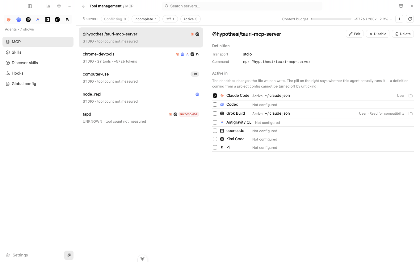Open the bar chart usage icon
This screenshot has height=262, width=420.
(x=48, y=6)
